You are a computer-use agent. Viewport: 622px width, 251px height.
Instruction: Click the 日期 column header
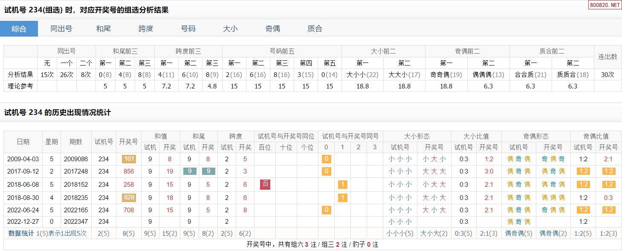click(x=23, y=142)
